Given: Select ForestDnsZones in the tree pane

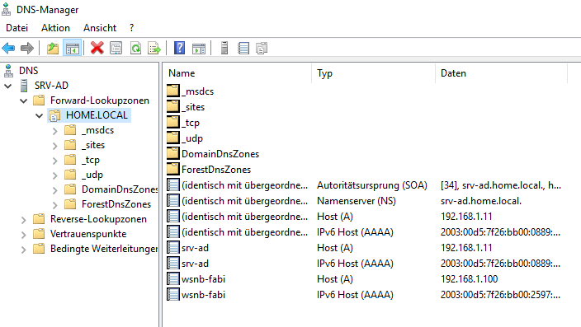Looking at the screenshot, I should [116, 204].
